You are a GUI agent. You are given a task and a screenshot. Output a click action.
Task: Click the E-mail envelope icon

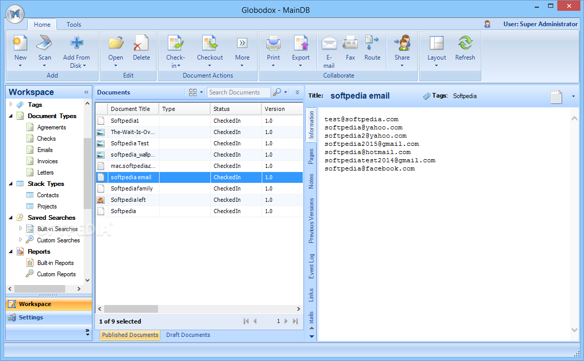pos(329,43)
